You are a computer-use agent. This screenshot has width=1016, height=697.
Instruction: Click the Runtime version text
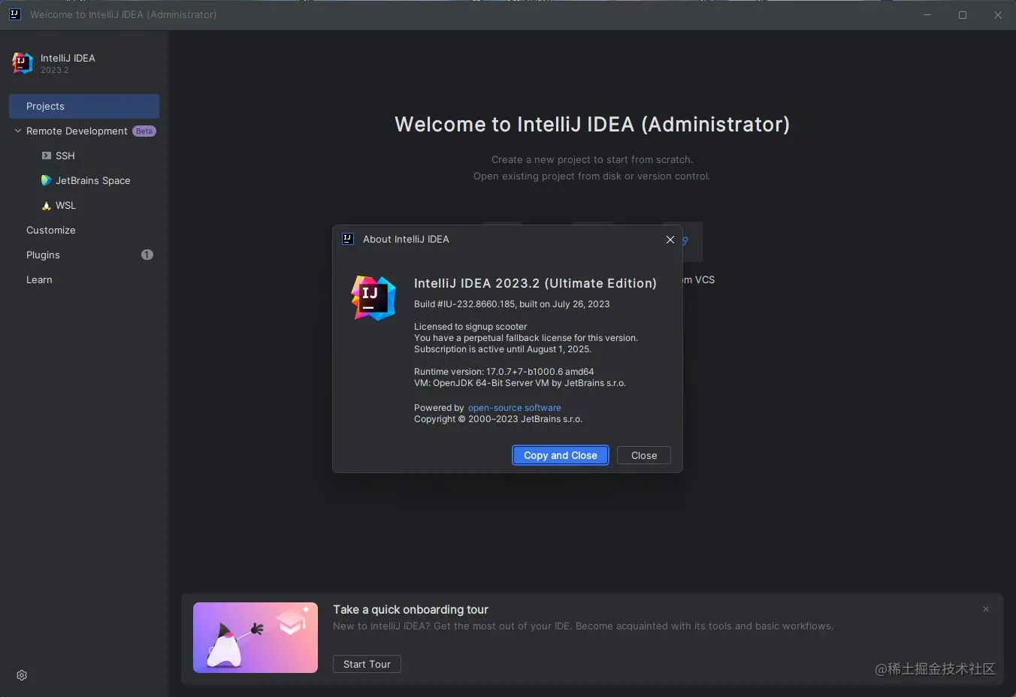point(504,372)
